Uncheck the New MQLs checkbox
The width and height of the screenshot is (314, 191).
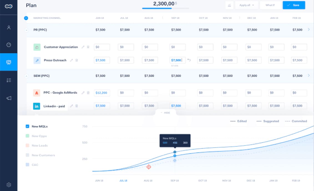click(27, 126)
